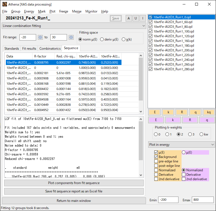The image size is (216, 211).
Task: Click Return to main window
Action: click(74, 201)
